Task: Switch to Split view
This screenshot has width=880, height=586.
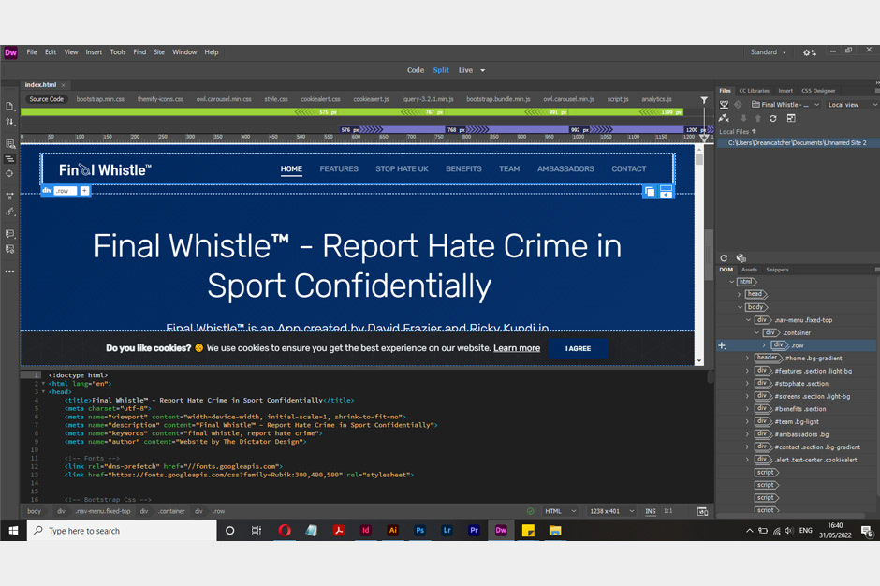Action: (x=441, y=70)
